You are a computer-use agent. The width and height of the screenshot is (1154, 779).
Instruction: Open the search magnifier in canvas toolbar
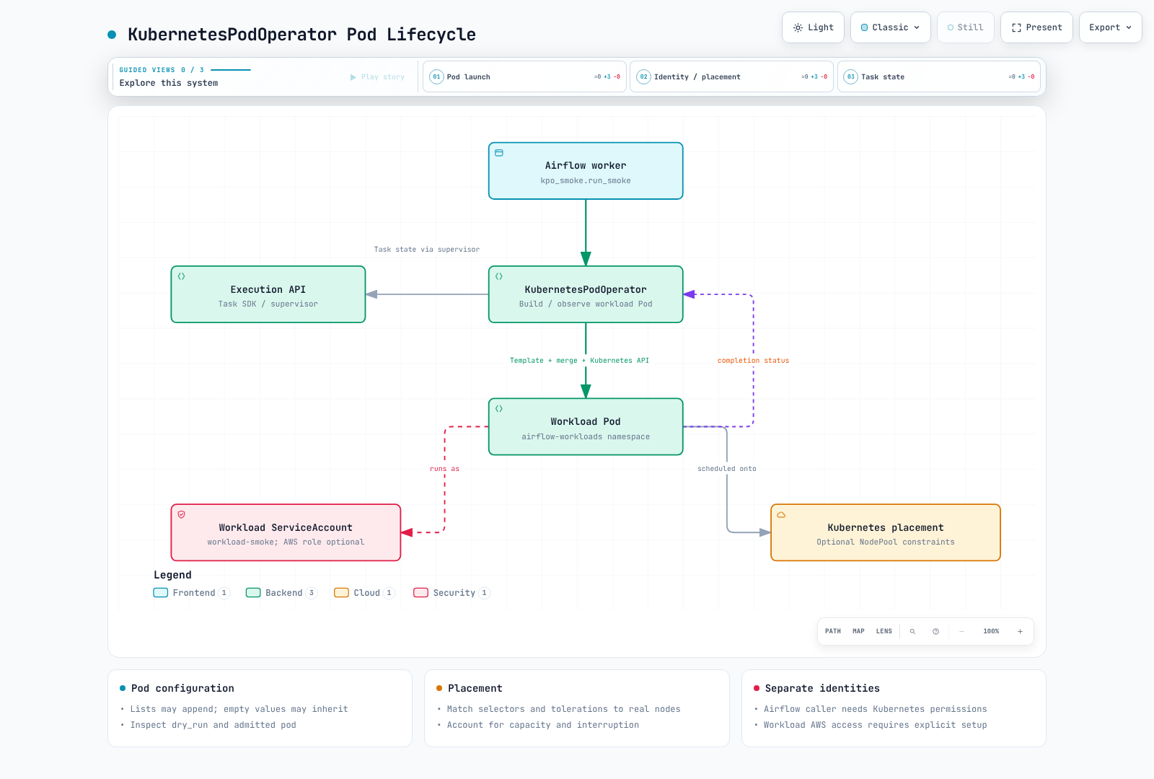912,631
